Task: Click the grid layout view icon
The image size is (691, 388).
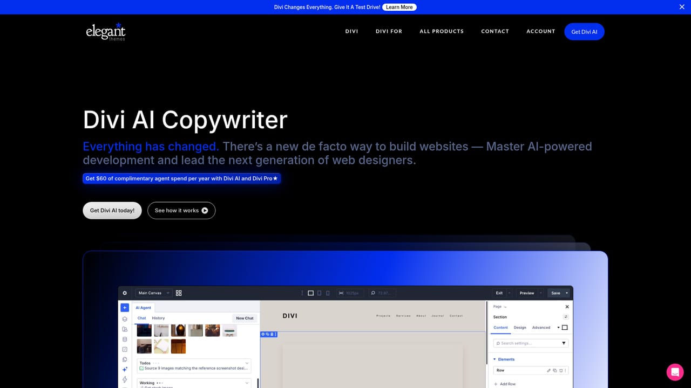Action: (179, 293)
